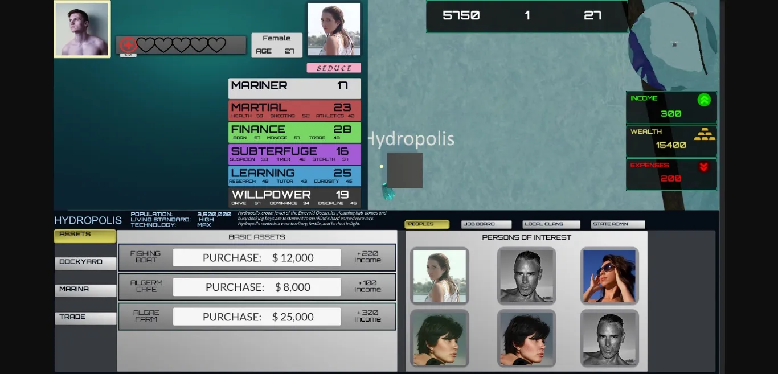Image resolution: width=778 pixels, height=374 pixels.
Task: Switch to the Dockyard tab
Action: pyautogui.click(x=85, y=262)
